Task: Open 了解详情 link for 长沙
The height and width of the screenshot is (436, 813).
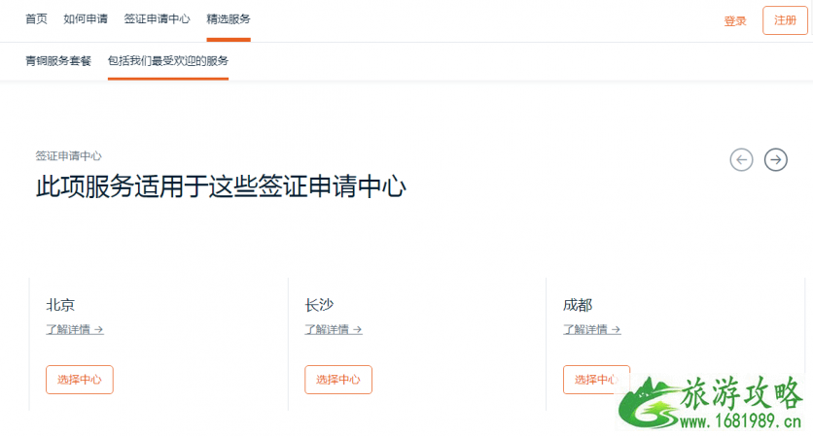Action: [334, 329]
